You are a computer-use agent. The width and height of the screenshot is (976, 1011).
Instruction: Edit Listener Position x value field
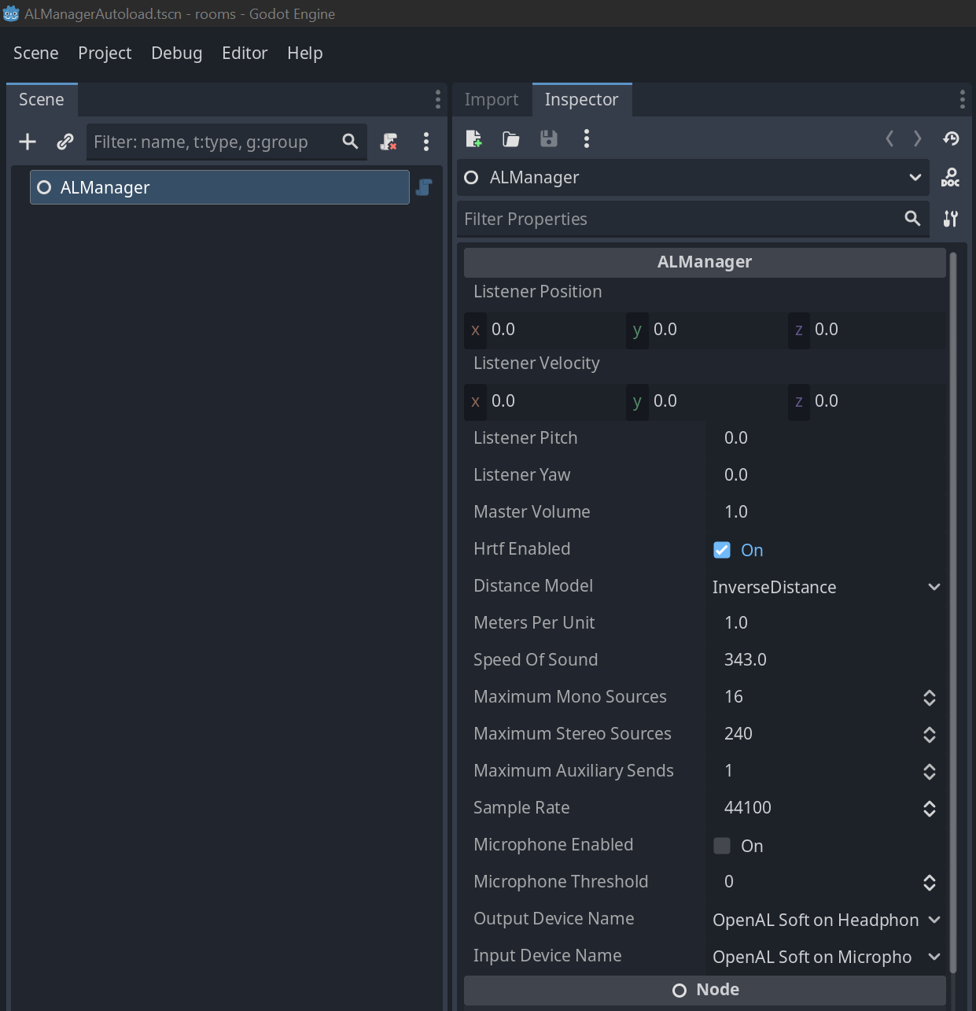[x=544, y=330]
